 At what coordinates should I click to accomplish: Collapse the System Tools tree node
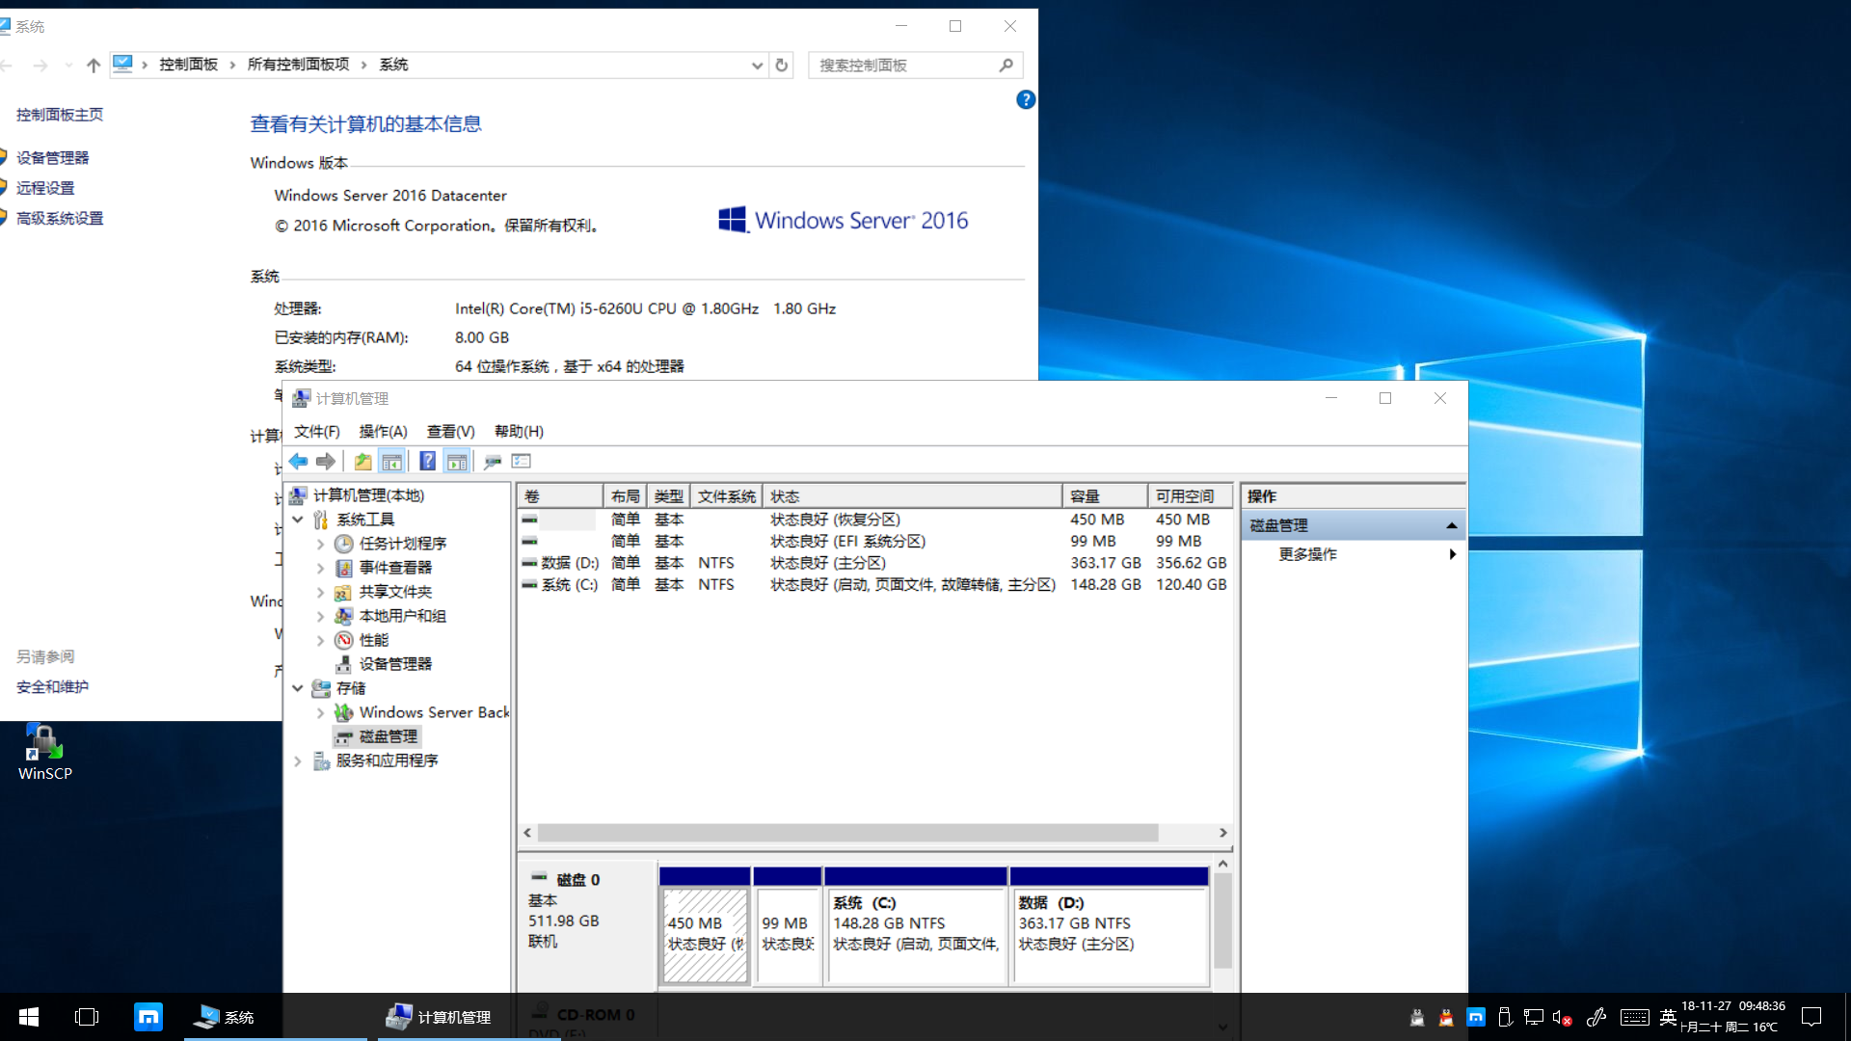[x=298, y=520]
